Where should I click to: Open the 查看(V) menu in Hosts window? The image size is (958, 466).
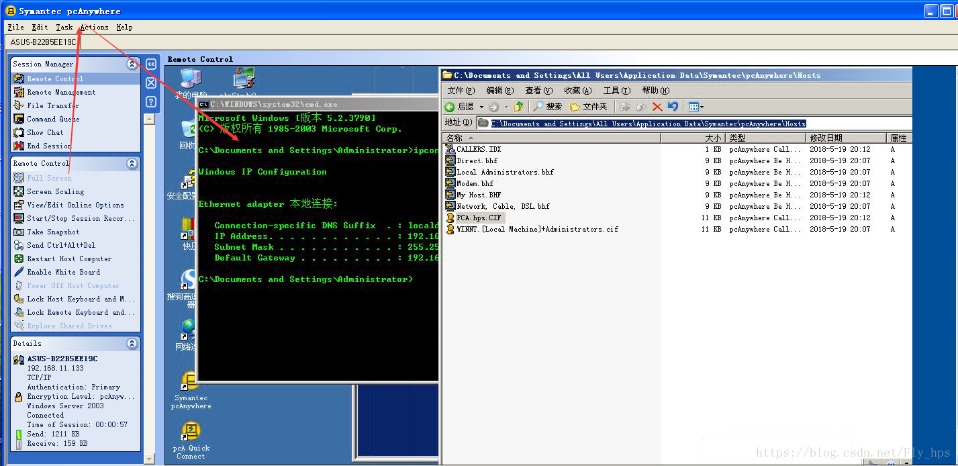539,91
